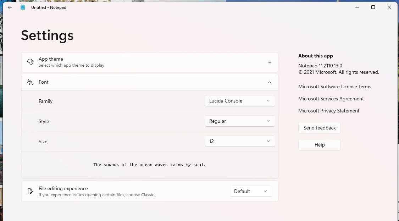
Task: Maximize the Notepad window
Action: point(373,7)
